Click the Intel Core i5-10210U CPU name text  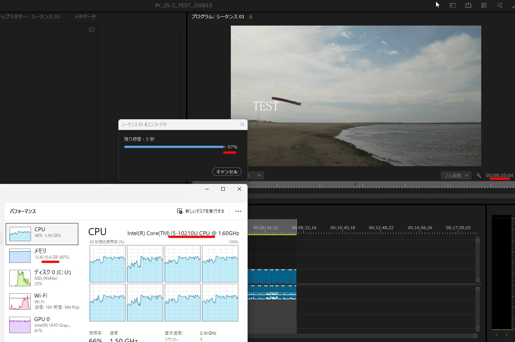click(x=183, y=233)
